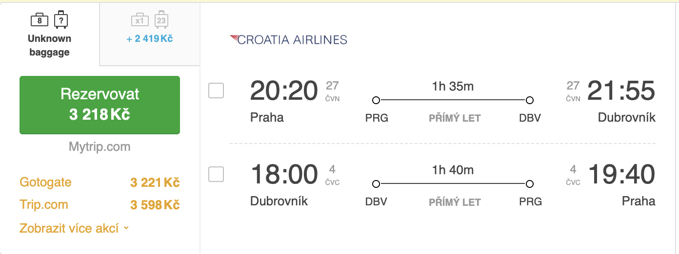Viewport: 679px width, 254px height.
Task: Select the 20:20 Praha outbound flight checkbox
Action: (x=216, y=91)
